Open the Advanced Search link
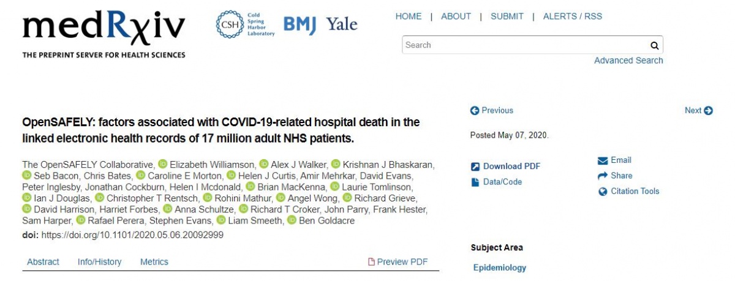The width and height of the screenshot is (735, 281). pos(628,61)
